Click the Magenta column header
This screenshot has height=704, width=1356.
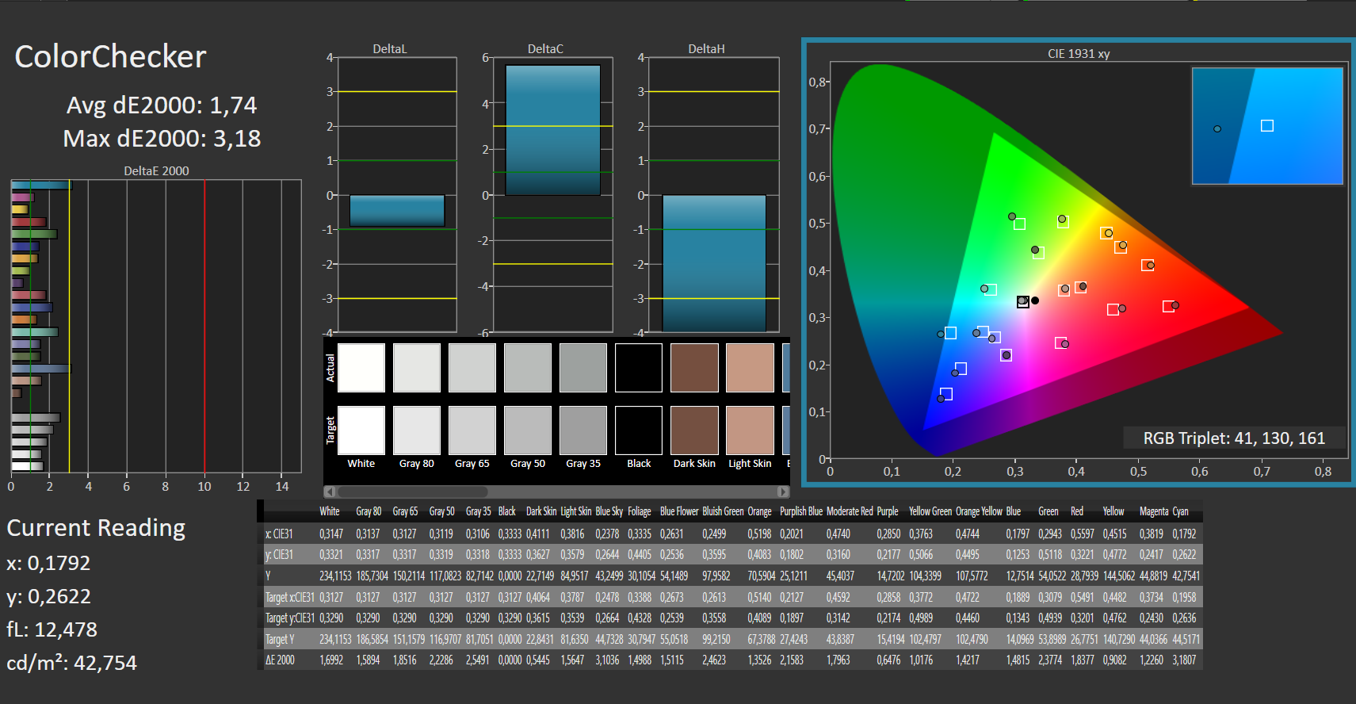1154,511
